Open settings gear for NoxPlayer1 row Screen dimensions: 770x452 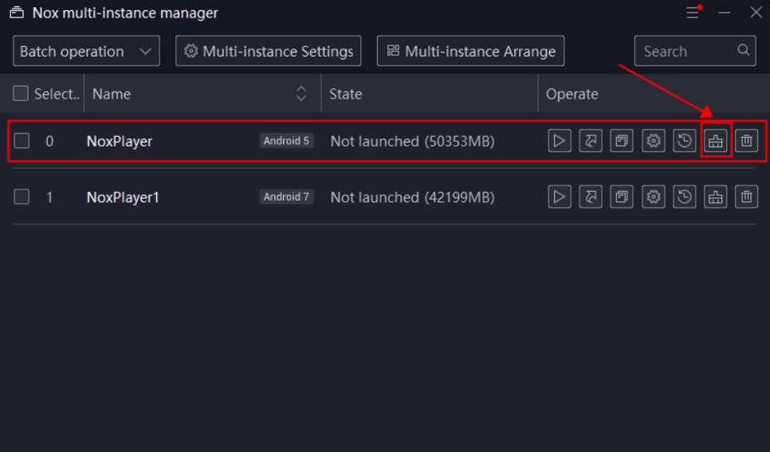click(653, 197)
